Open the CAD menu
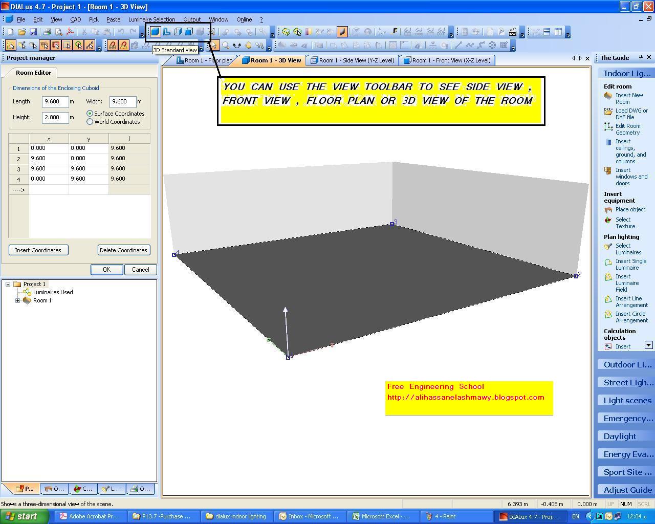 tap(75, 19)
